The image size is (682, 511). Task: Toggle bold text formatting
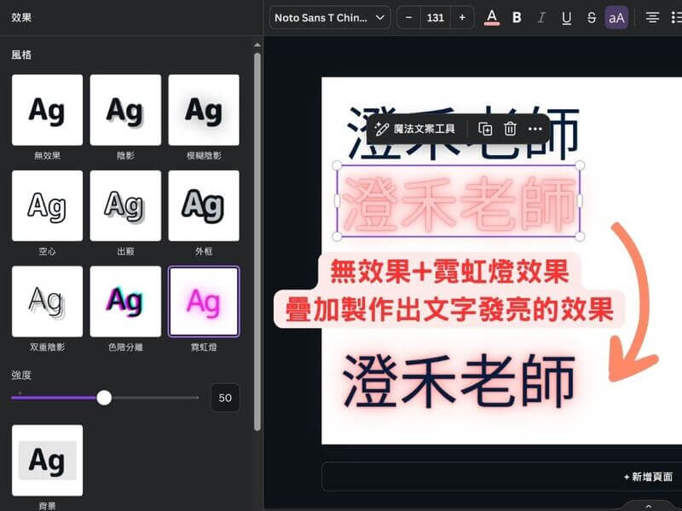click(x=517, y=17)
